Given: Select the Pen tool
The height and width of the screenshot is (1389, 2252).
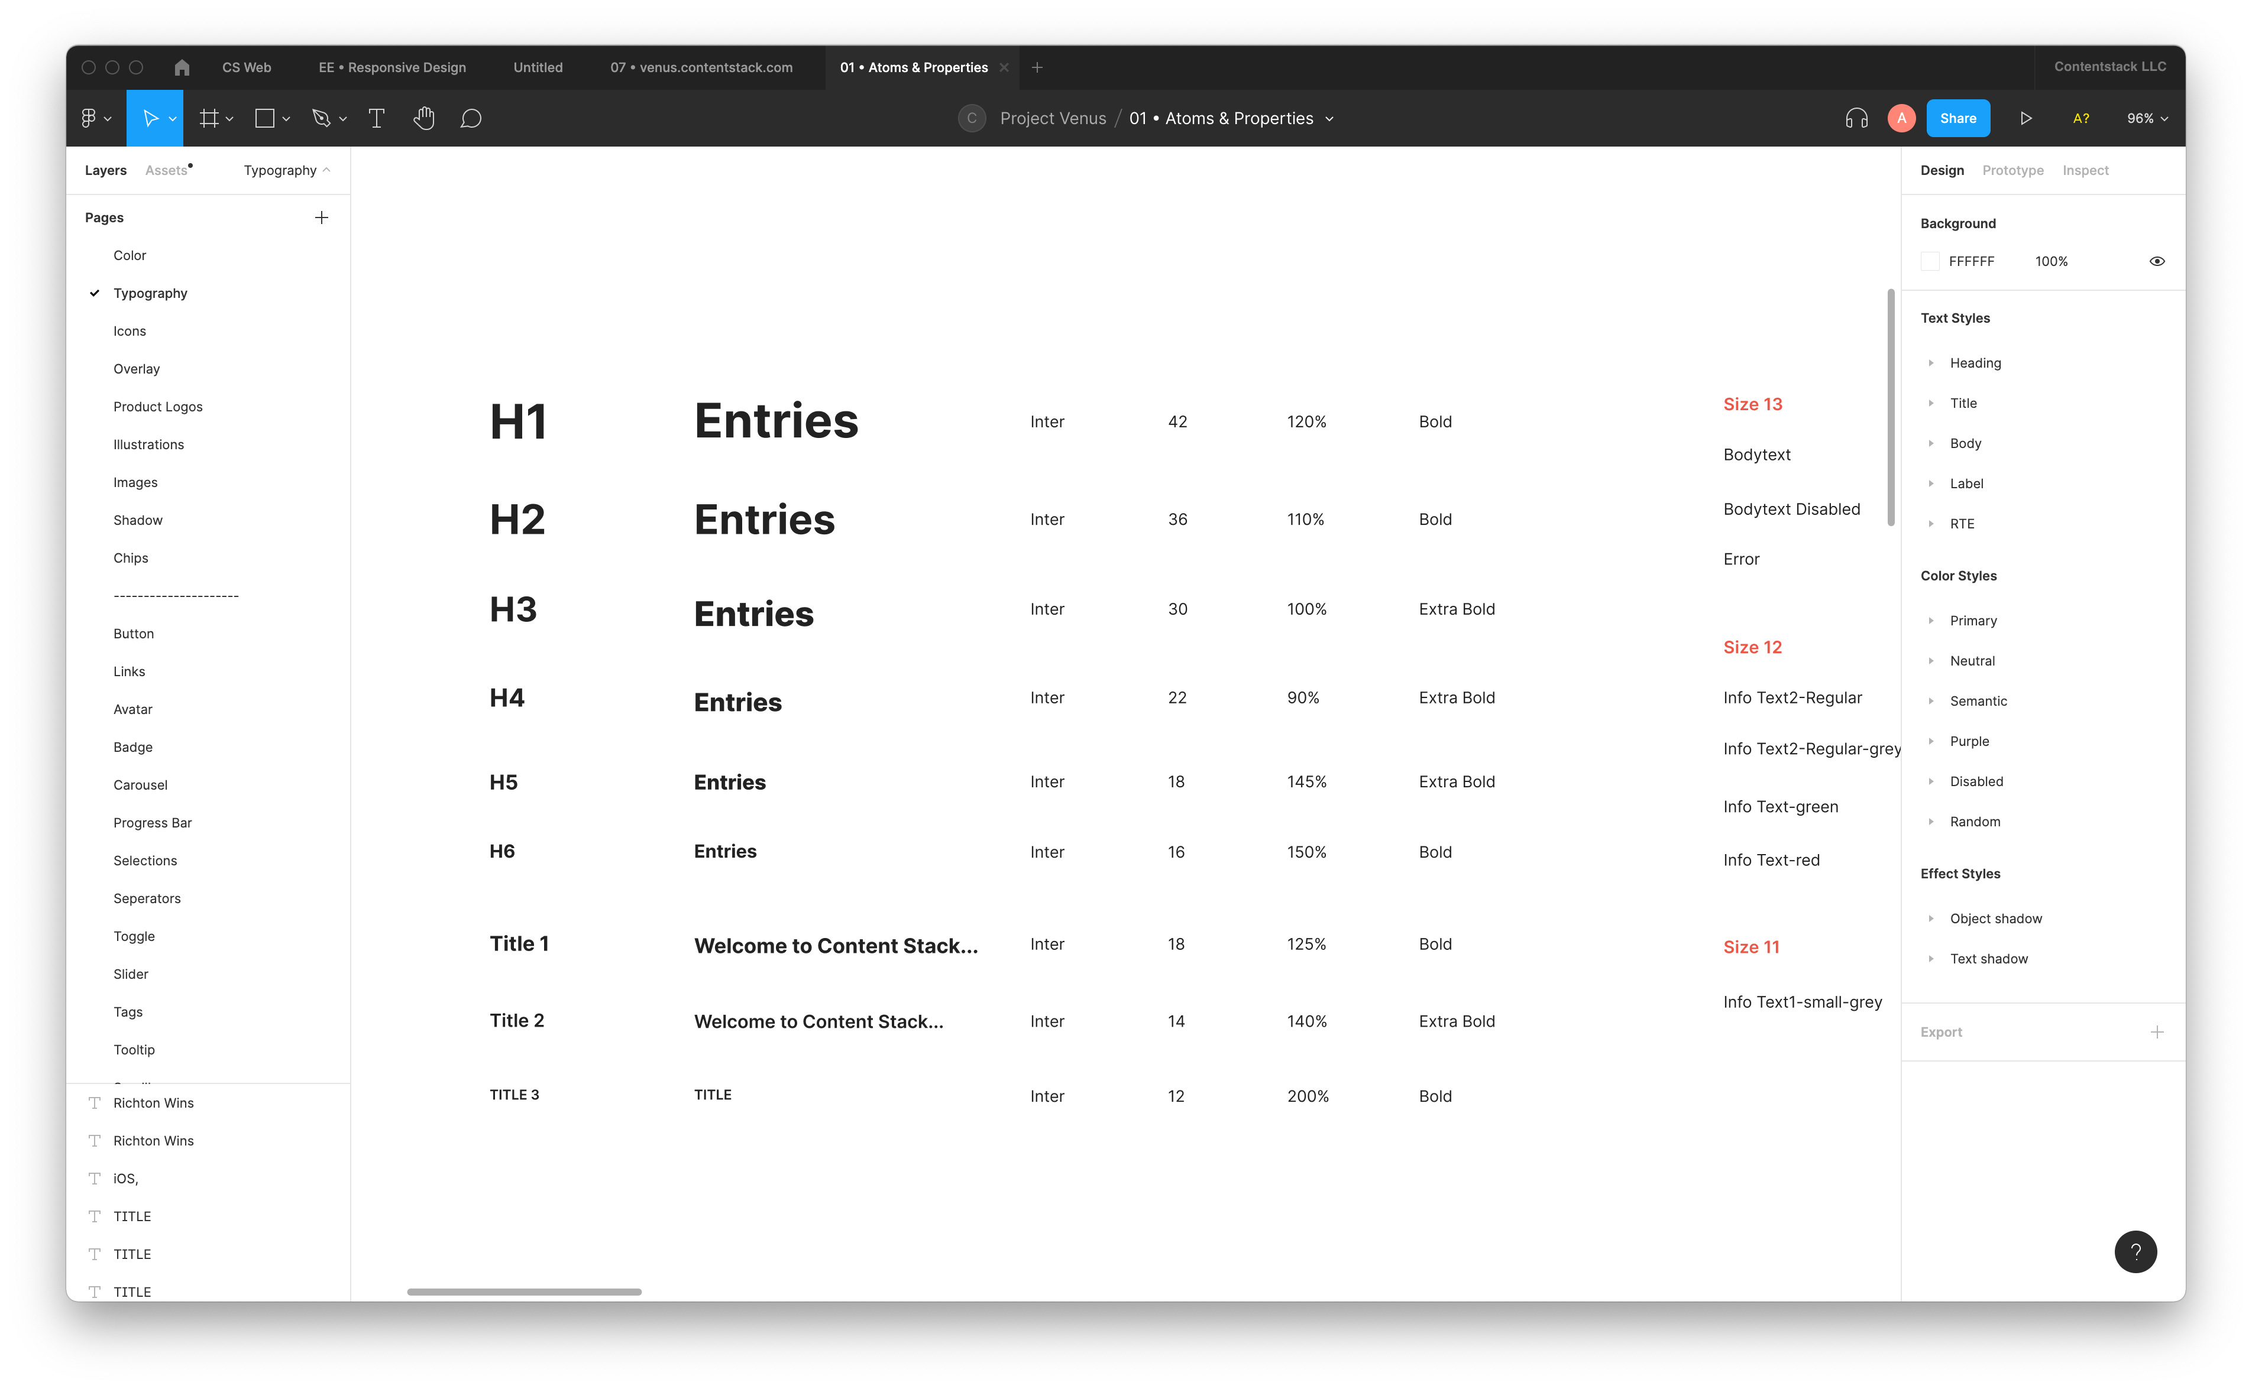Looking at the screenshot, I should [x=321, y=118].
